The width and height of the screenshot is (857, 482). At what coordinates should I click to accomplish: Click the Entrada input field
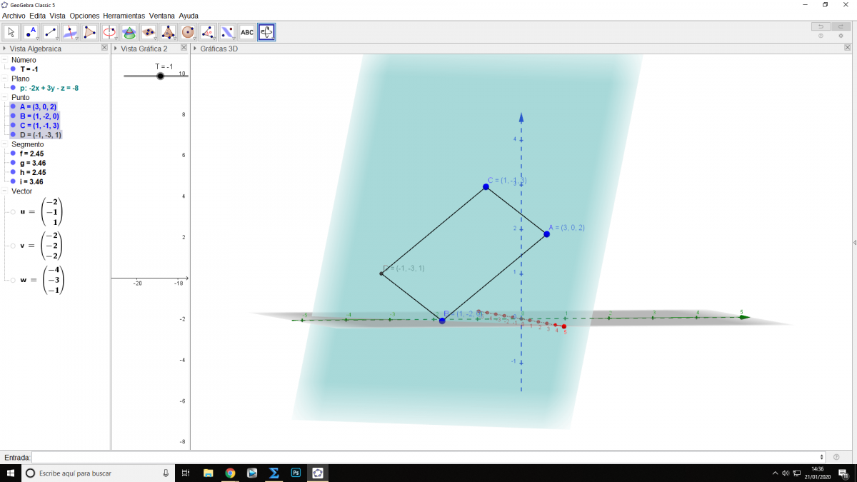tap(427, 457)
